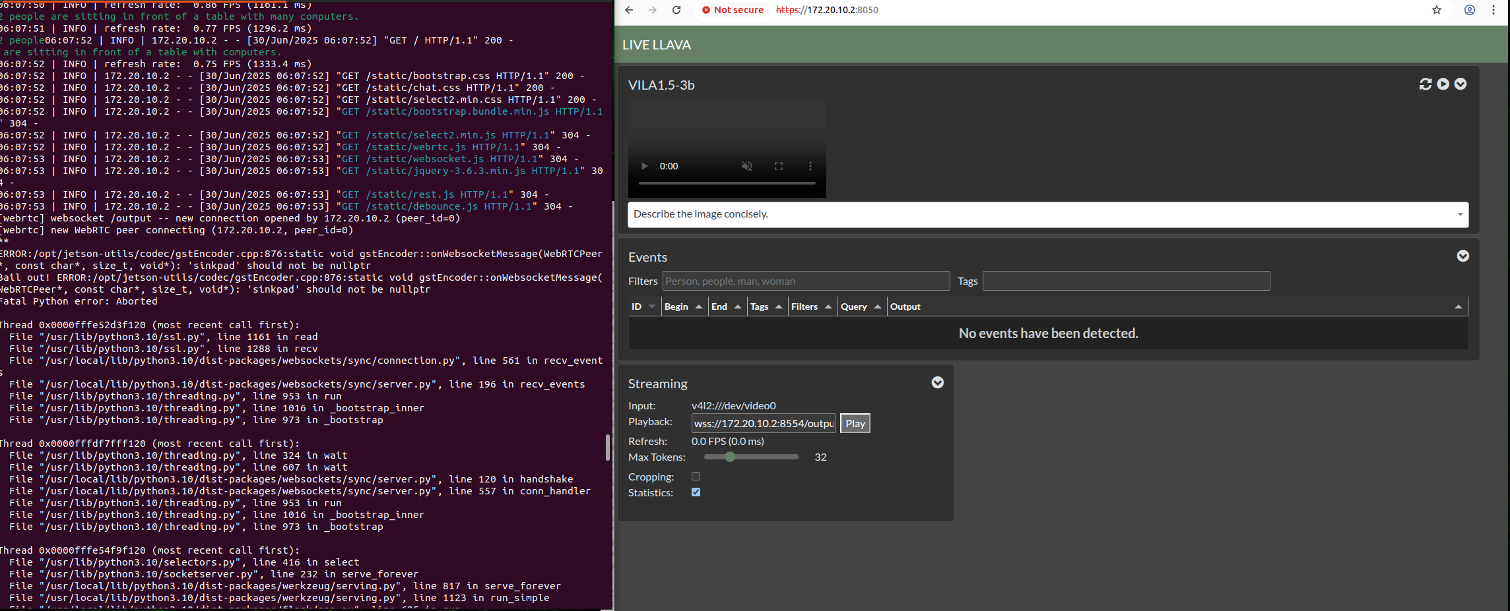The width and height of the screenshot is (1510, 611).
Task: Sort events by the Tags column
Action: click(x=768, y=306)
